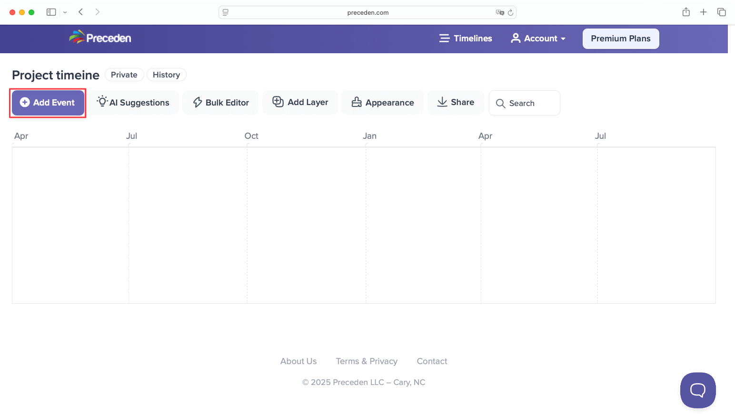Click the sidebar toggle in Safari toolbar

coord(51,12)
